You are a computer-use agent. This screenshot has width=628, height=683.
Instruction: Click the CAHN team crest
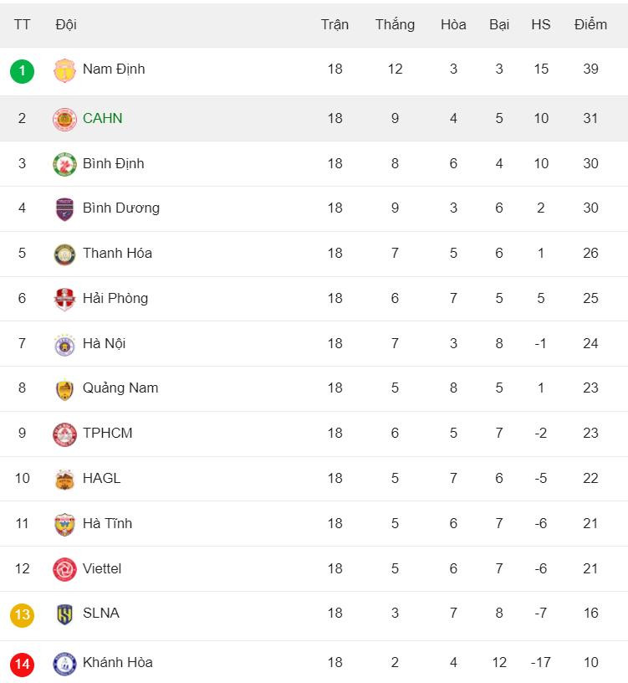pyautogui.click(x=64, y=120)
